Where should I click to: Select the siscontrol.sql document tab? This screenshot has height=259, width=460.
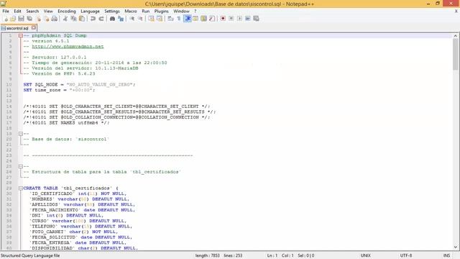pyautogui.click(x=17, y=28)
